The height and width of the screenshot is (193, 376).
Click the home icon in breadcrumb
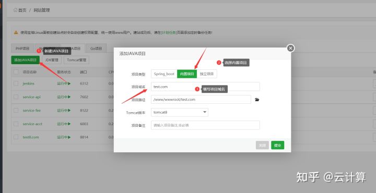15,10
